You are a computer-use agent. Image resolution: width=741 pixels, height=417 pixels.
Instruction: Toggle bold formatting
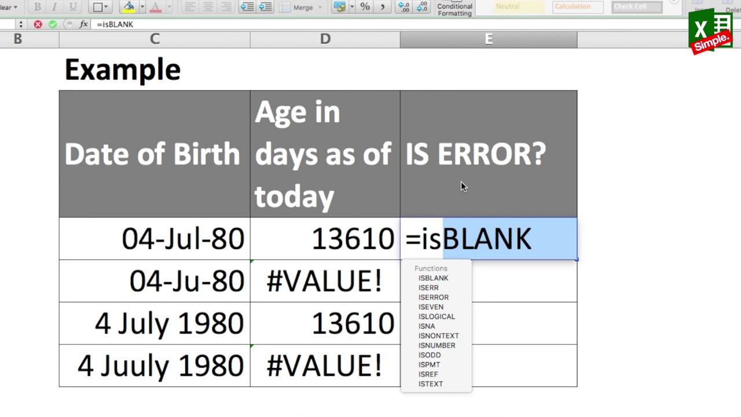pyautogui.click(x=38, y=7)
